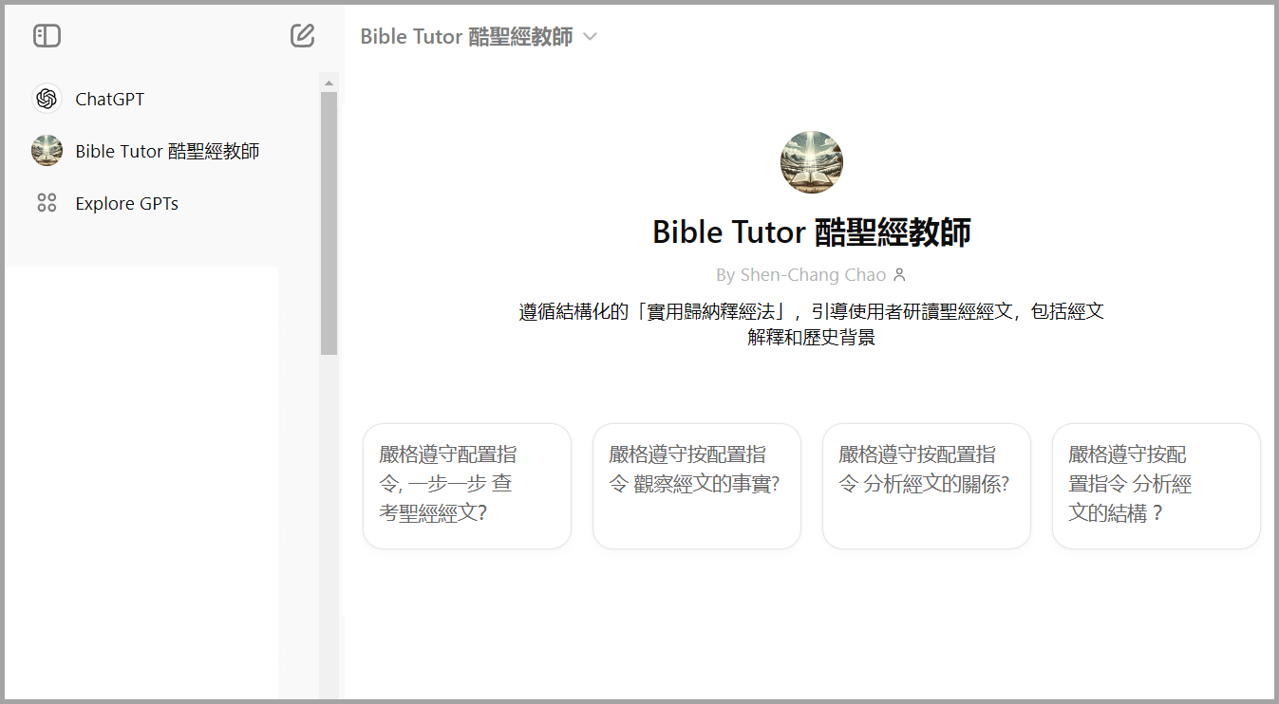
Task: Select the Bible Tutor avatar icon in sidebar
Action: [47, 150]
